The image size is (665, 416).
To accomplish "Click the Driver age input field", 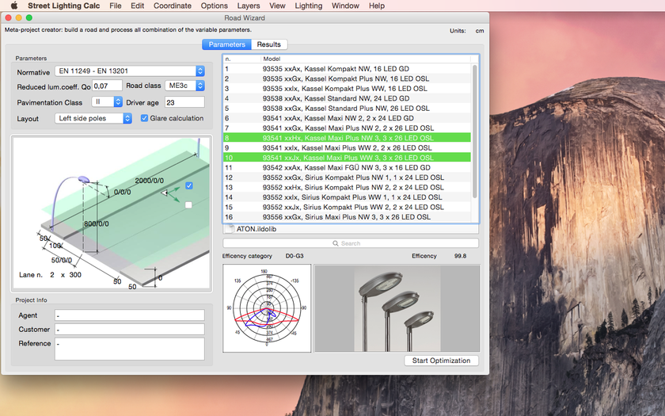I will (184, 102).
